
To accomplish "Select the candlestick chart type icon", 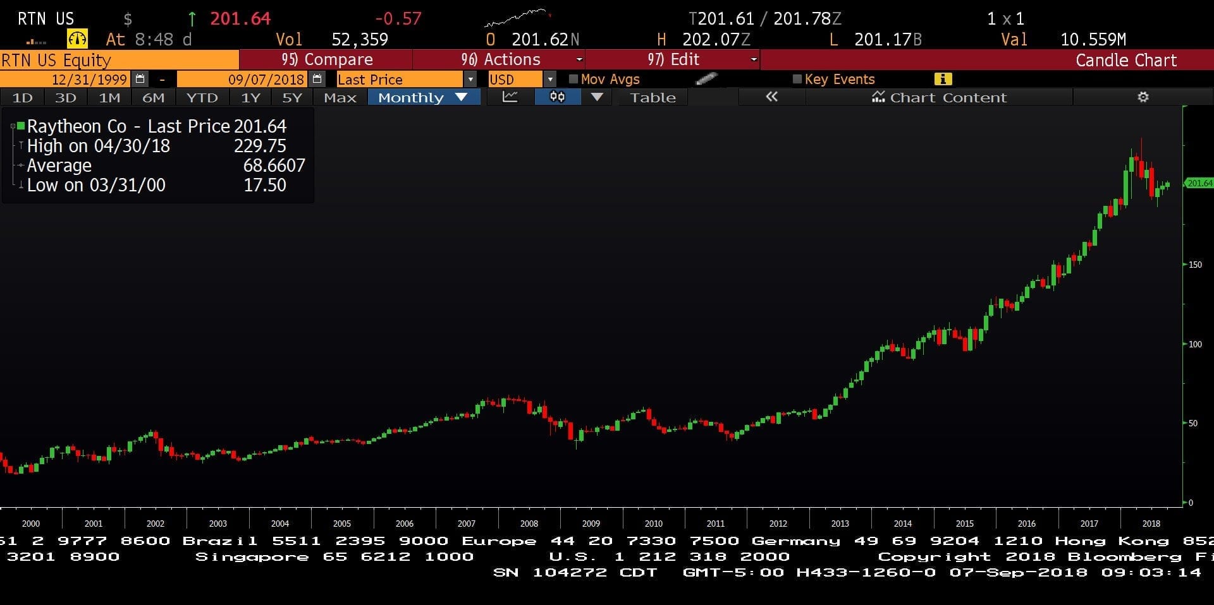I will pyautogui.click(x=557, y=97).
